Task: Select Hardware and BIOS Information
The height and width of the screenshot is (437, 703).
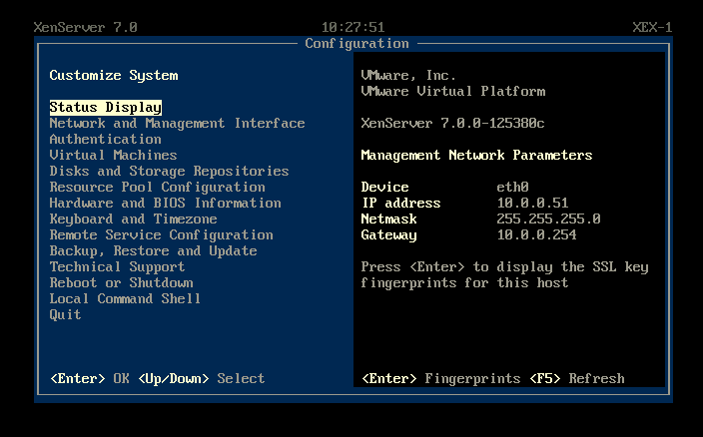Action: point(166,203)
